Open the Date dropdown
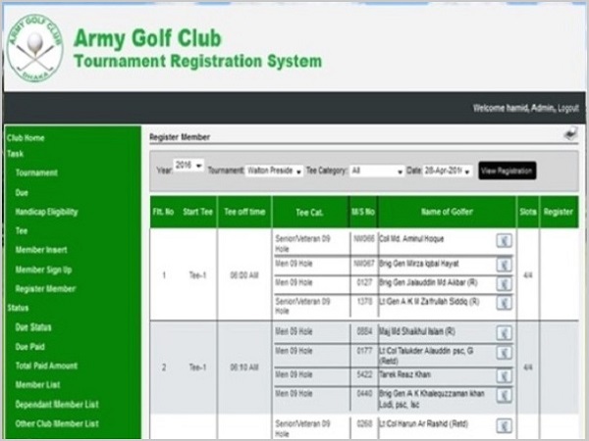Screen dimensions: 589x441 448,171
